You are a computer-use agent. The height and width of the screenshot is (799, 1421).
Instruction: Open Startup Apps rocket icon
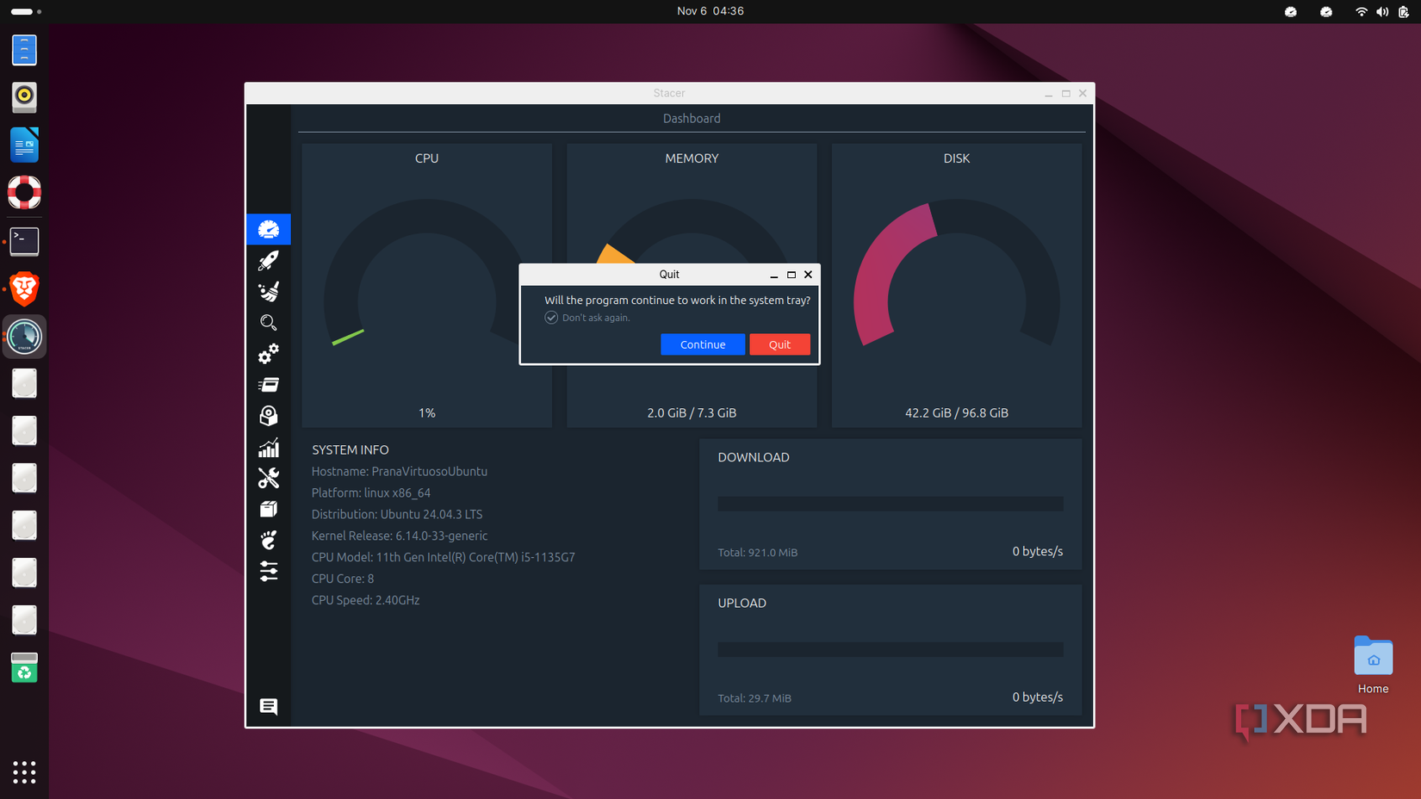269,260
